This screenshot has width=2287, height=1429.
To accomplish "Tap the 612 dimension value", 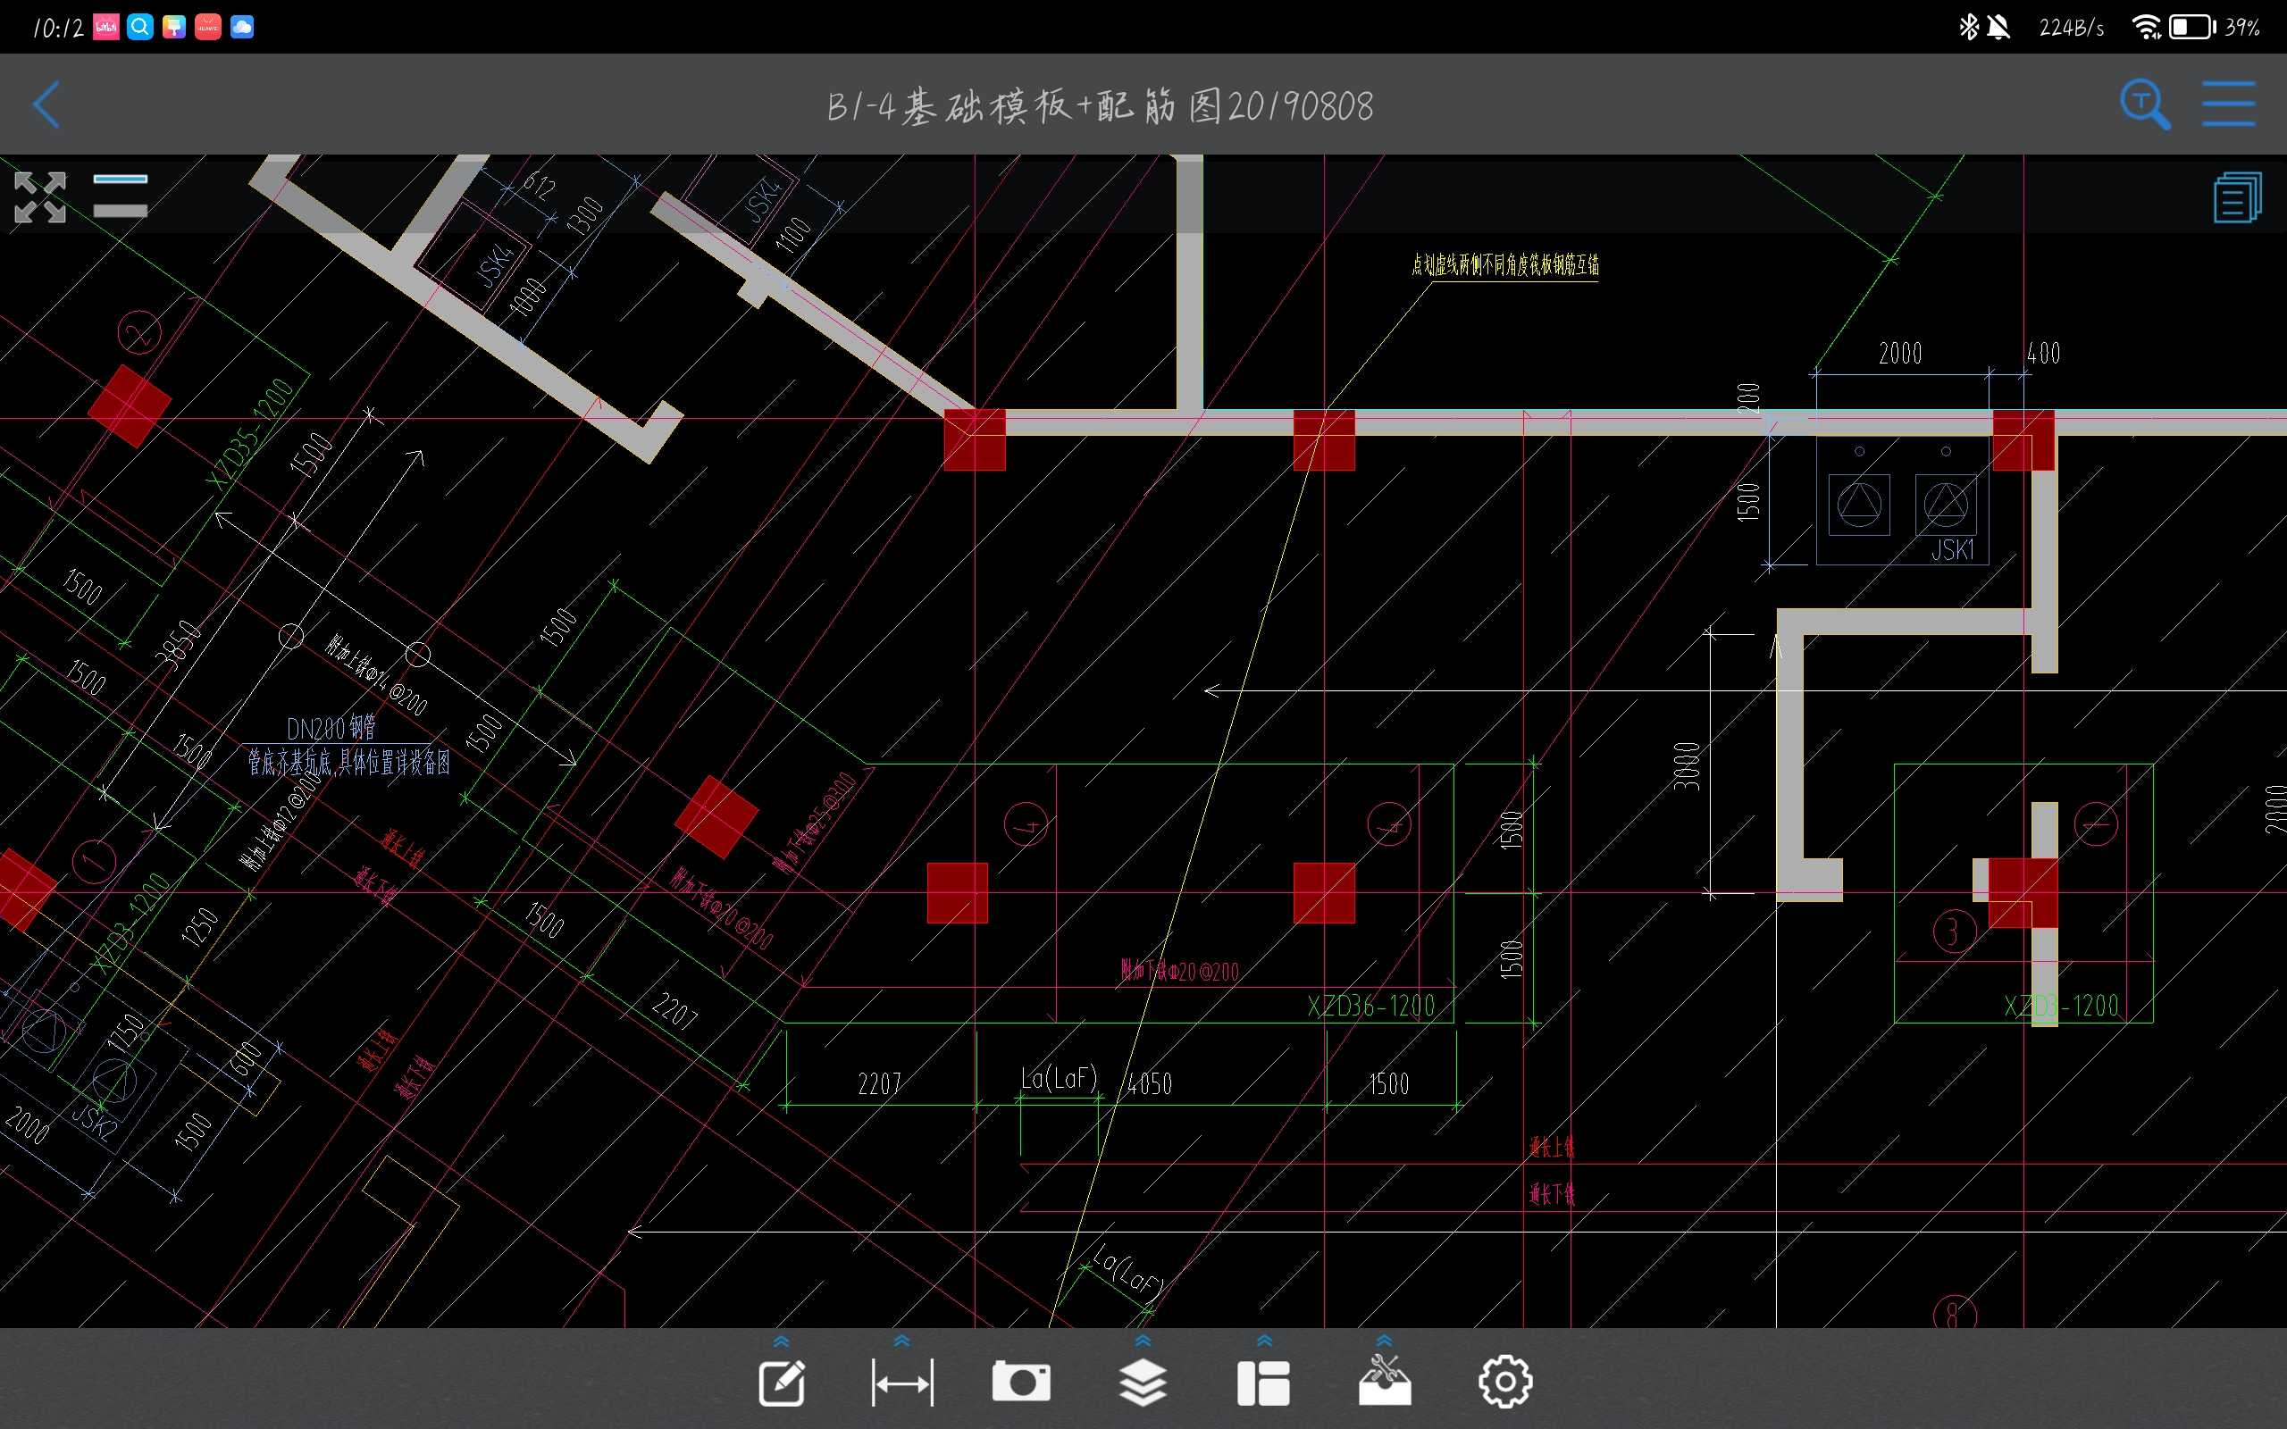I will [540, 186].
